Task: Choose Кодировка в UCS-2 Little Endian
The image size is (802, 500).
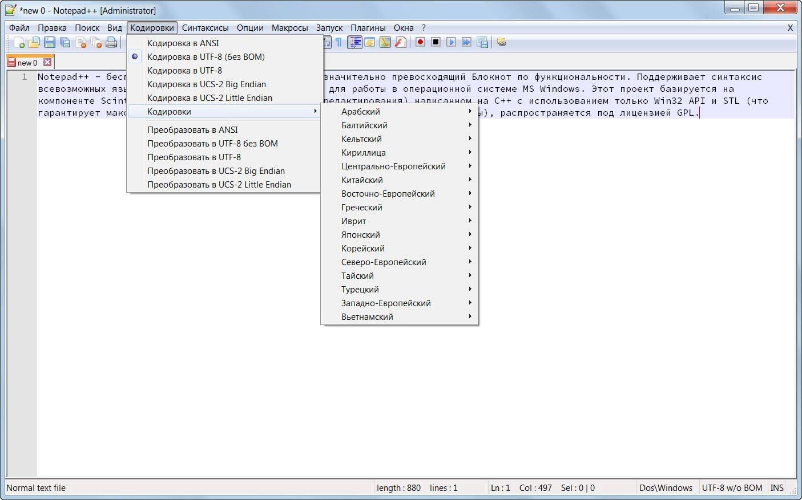Action: 225,97
